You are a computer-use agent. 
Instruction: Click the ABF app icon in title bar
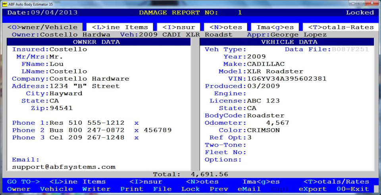tap(4, 4)
